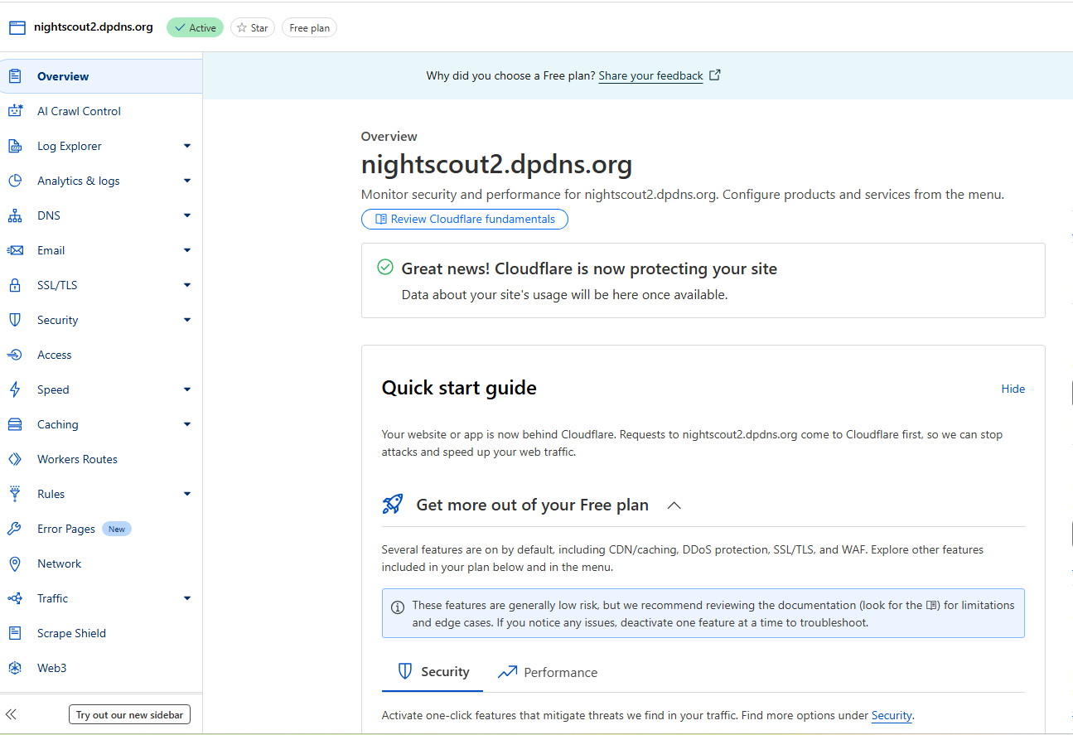Click the Workers Routes icon
The height and width of the screenshot is (735, 1073).
click(x=15, y=459)
